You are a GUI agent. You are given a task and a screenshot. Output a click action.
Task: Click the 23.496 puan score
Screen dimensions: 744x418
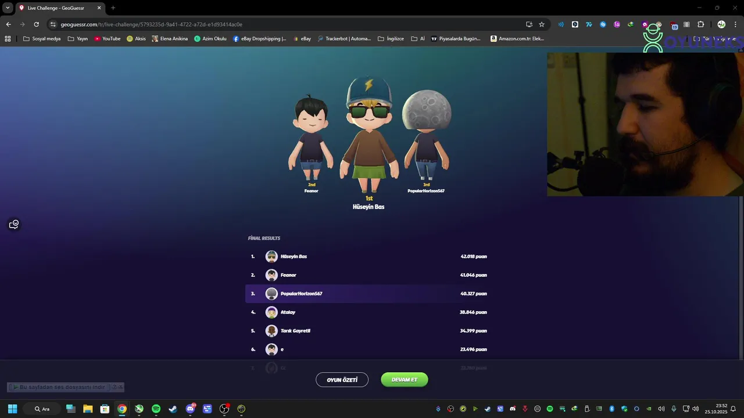tap(474, 349)
